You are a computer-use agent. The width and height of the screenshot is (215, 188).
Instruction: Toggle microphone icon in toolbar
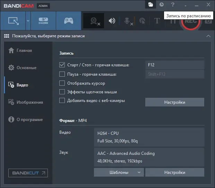pos(127,21)
